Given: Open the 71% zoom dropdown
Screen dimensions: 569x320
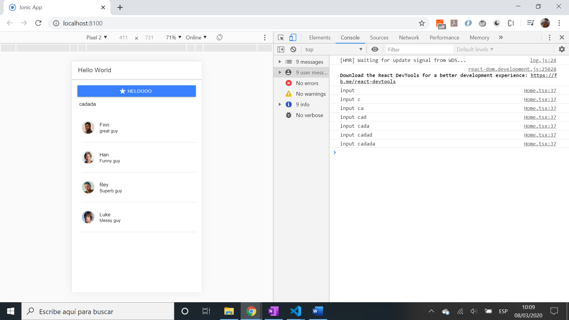Looking at the screenshot, I should pos(173,38).
